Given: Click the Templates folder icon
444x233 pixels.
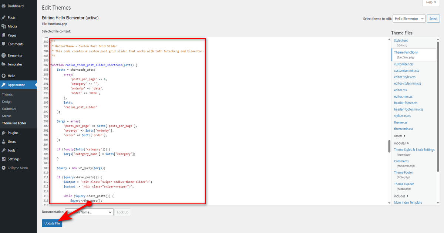Looking at the screenshot, I should 4,64.
